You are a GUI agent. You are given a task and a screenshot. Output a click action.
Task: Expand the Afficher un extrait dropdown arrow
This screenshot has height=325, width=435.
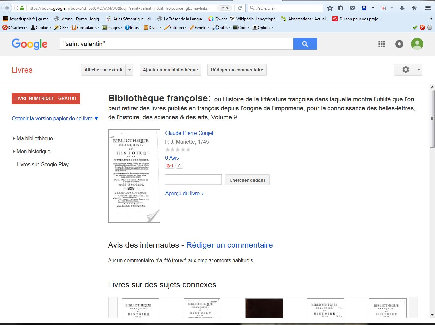pyautogui.click(x=130, y=70)
